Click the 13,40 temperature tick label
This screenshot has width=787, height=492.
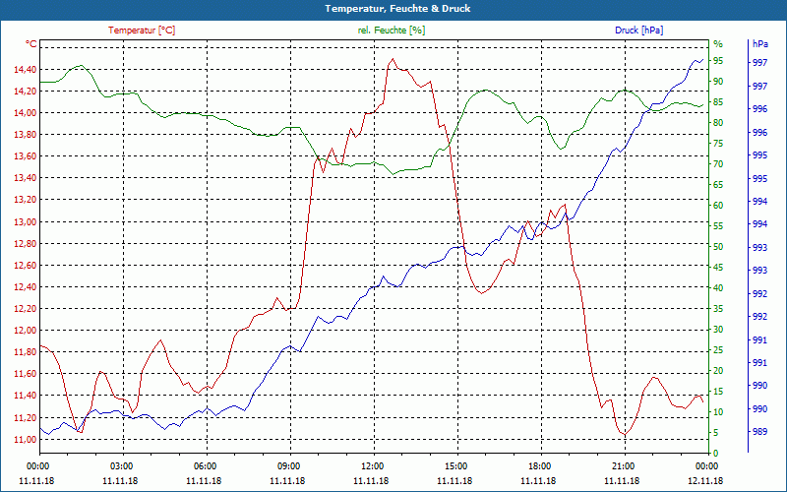coord(26,178)
